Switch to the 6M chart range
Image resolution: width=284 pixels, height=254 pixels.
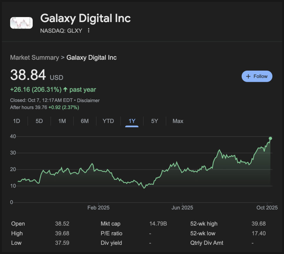click(x=85, y=121)
